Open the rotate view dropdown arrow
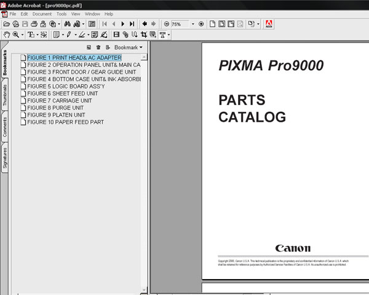The width and height of the screenshot is (369, 295). click(x=258, y=24)
